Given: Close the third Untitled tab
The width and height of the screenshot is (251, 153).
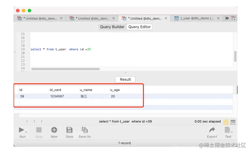Looking at the screenshot, I should pos(166,18).
